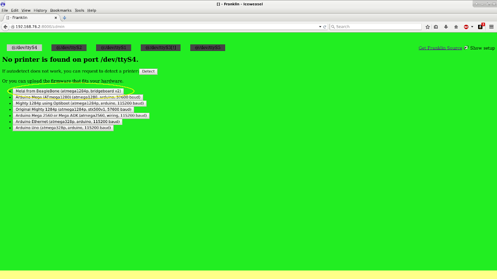Toggle the Show setup checkbox
The height and width of the screenshot is (279, 497).
[x=466, y=48]
